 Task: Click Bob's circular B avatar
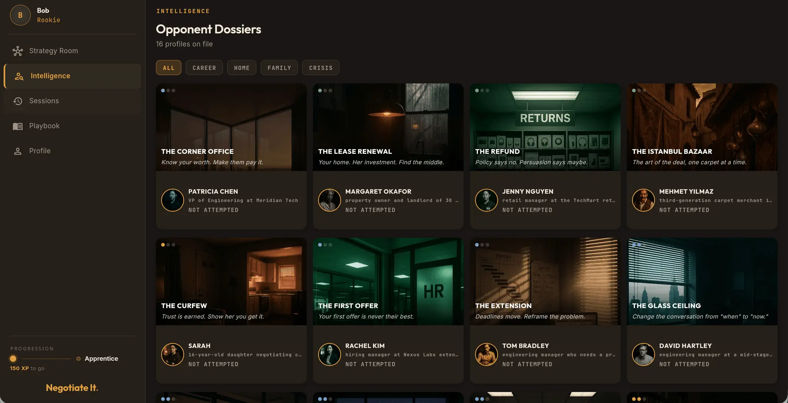(x=20, y=15)
